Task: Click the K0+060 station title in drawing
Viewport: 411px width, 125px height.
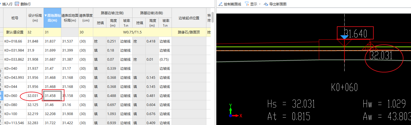Action: tap(344, 88)
